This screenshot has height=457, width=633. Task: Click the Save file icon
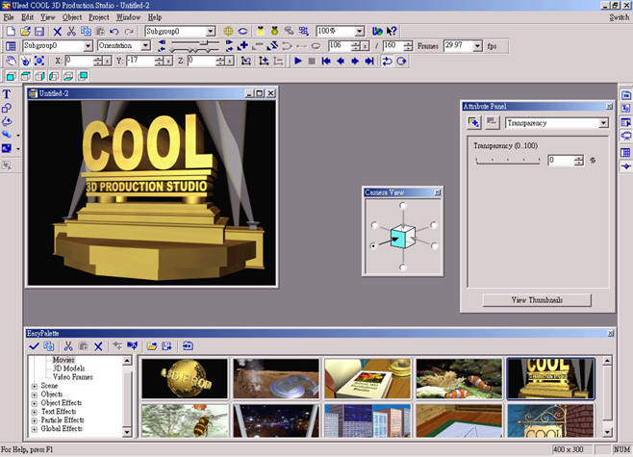[38, 32]
